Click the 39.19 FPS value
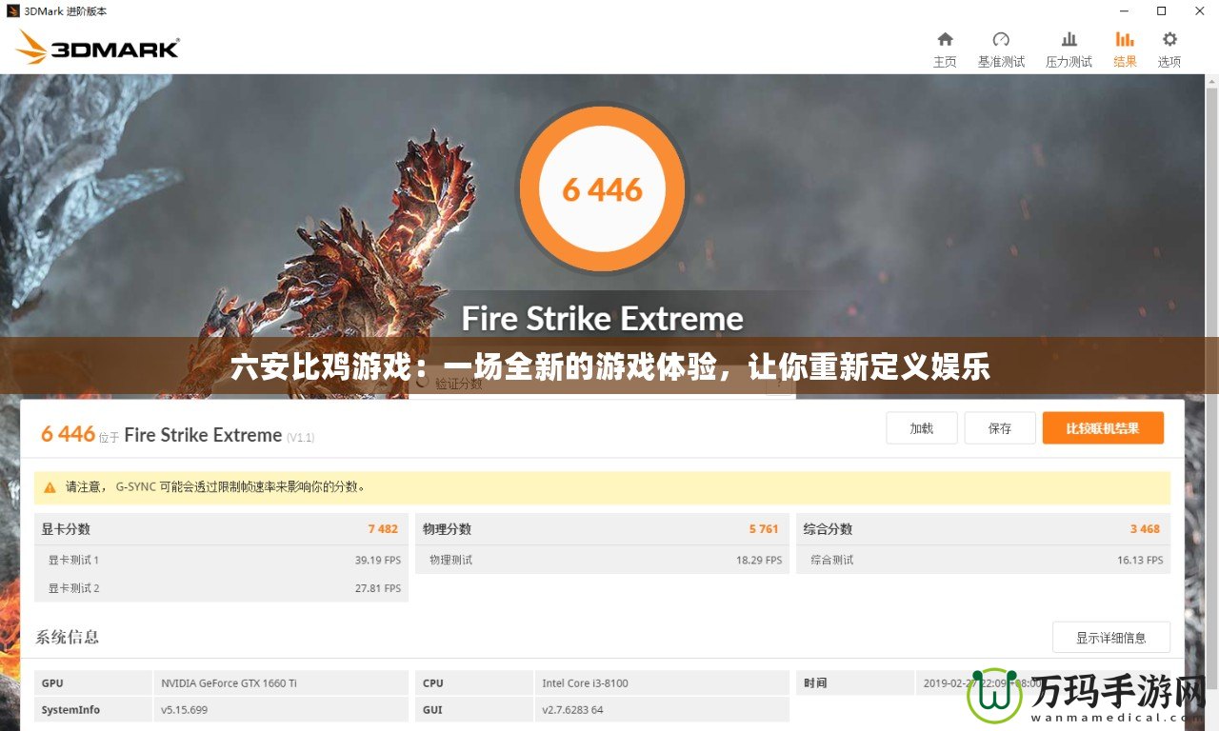Image resolution: width=1219 pixels, height=731 pixels. [378, 561]
